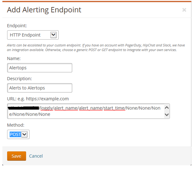This screenshot has width=192, height=171.
Task: Click the dialog title Add Alerting Endpoint
Action: click(44, 10)
